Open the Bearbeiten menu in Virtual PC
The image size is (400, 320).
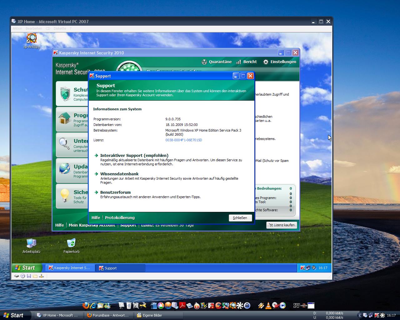(34, 28)
